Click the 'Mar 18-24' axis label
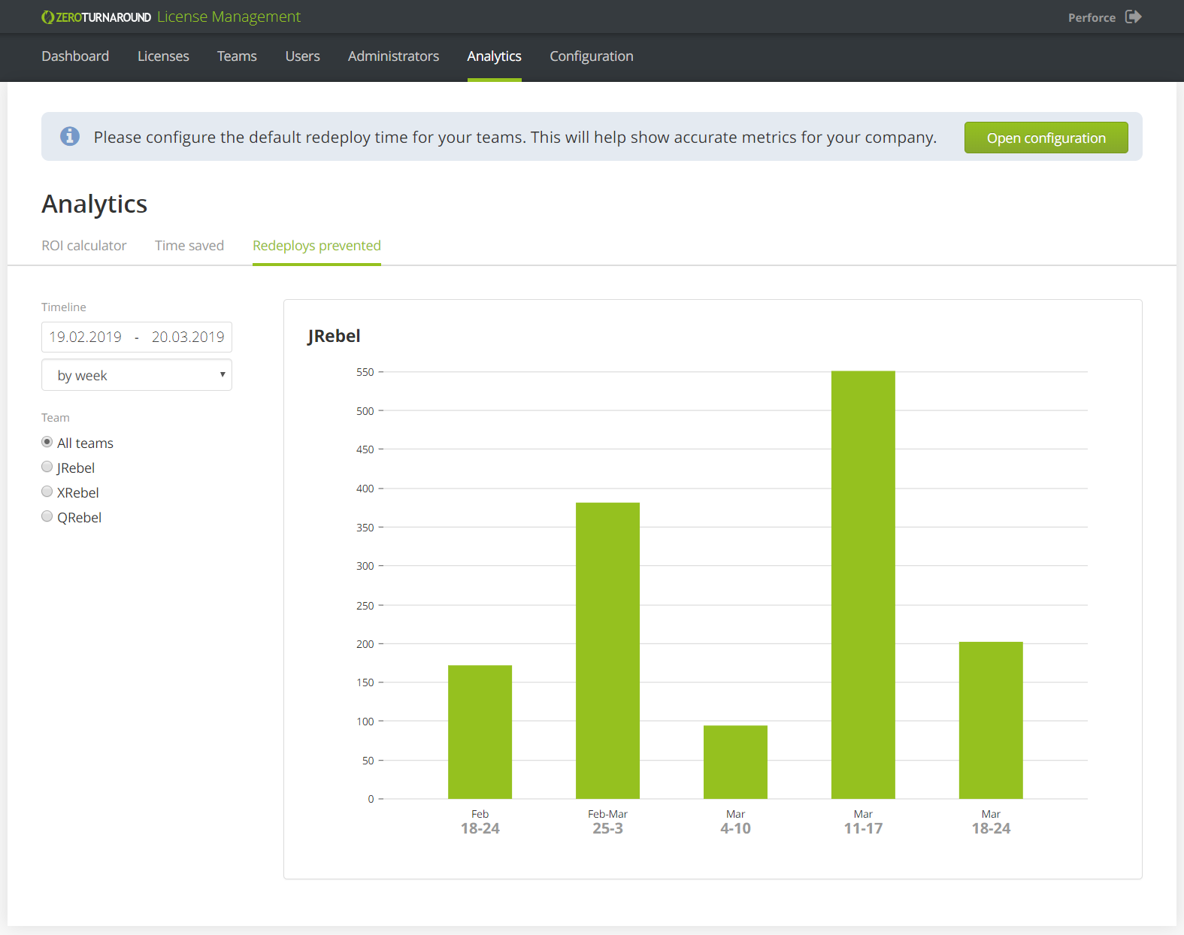 [991, 822]
